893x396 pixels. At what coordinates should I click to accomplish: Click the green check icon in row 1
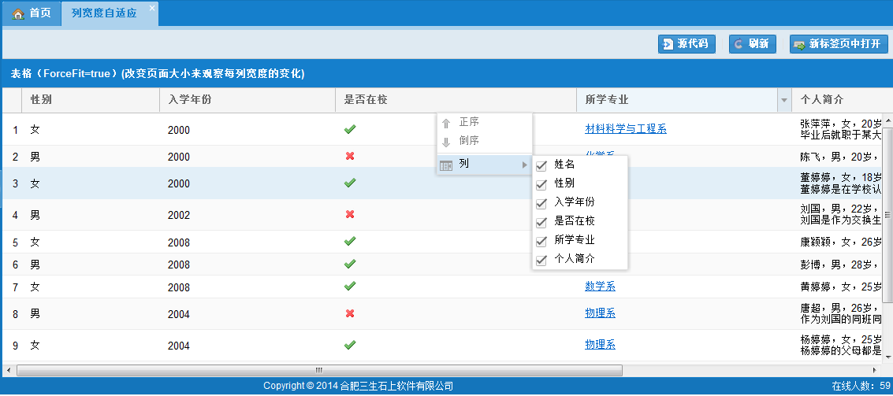click(x=350, y=129)
